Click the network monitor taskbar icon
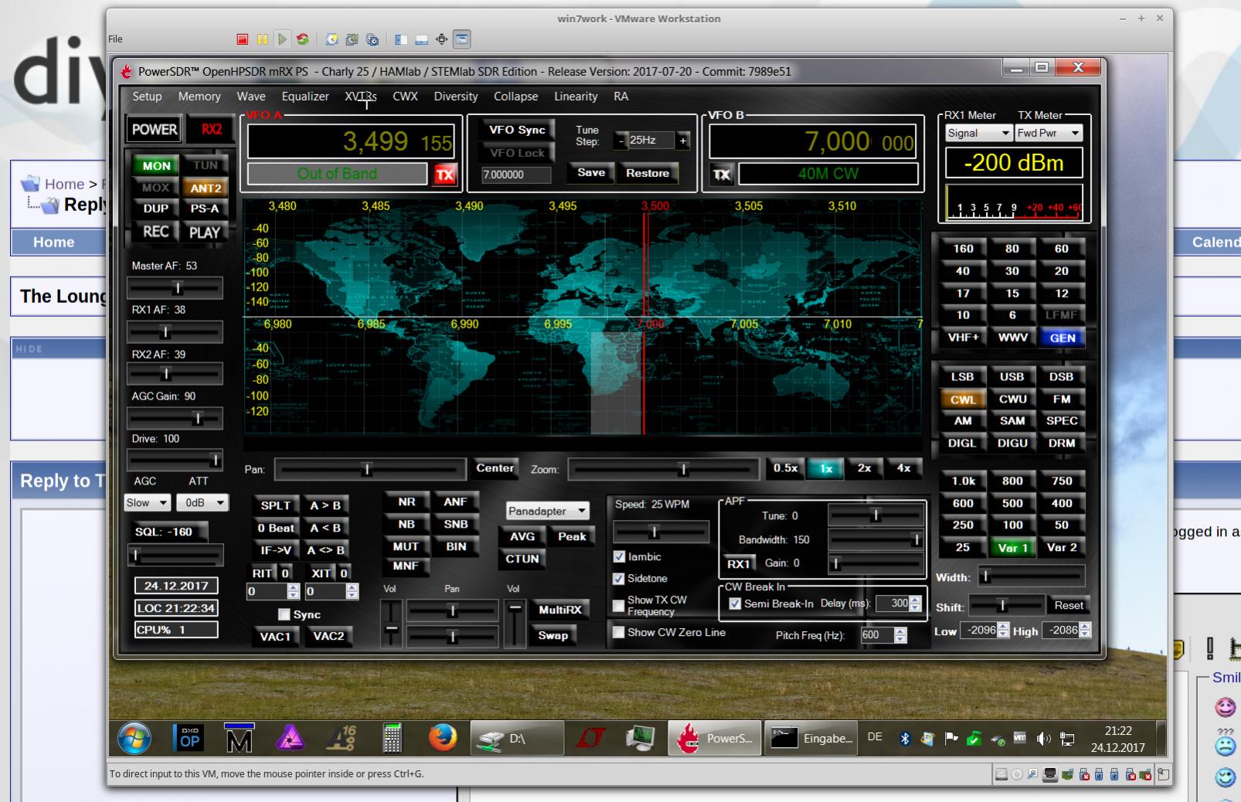1241x802 pixels. [x=640, y=739]
